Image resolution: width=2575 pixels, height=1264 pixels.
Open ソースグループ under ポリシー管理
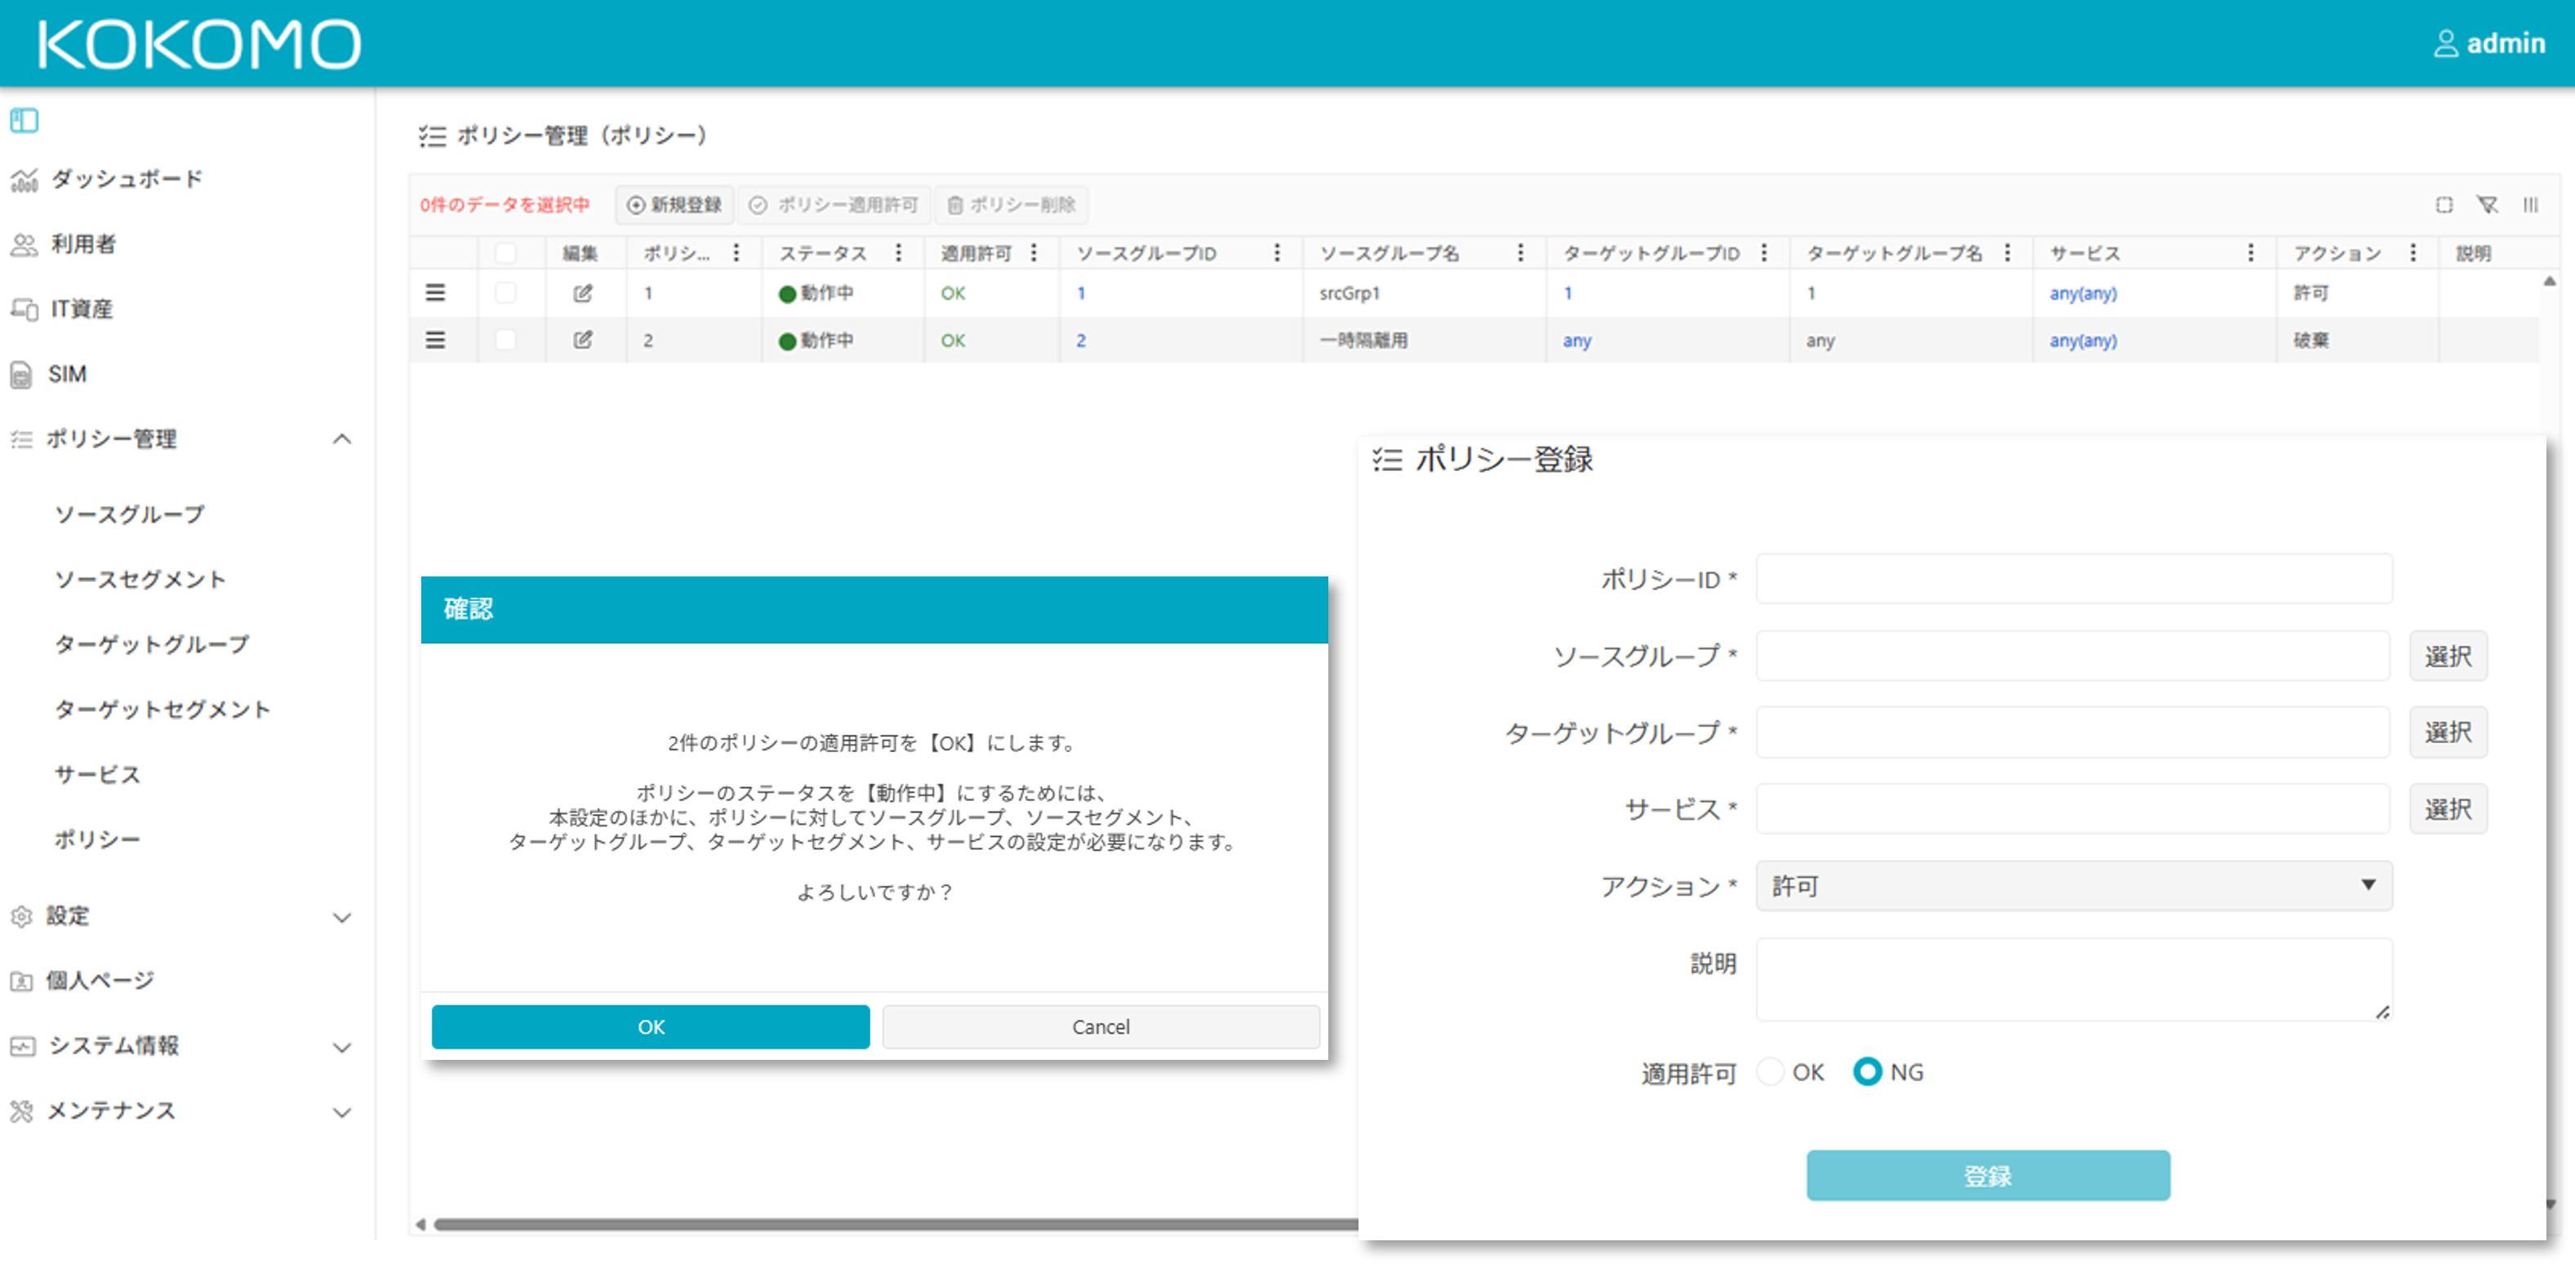(128, 513)
